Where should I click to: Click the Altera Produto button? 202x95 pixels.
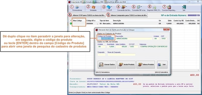pyautogui.click(x=146, y=65)
